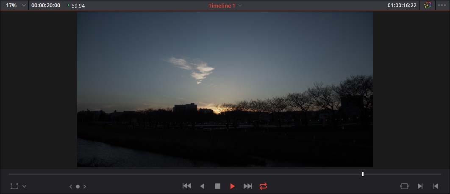The image size is (450, 194).
Task: Go to previous keyframe with left chevron
Action: pyautogui.click(x=71, y=186)
